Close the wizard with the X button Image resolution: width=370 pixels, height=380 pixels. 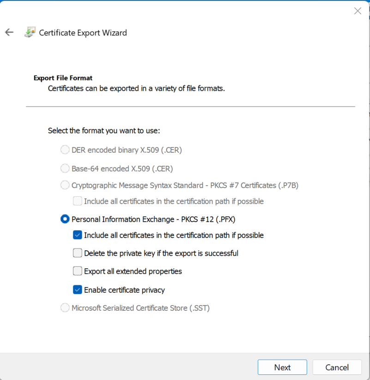(358, 11)
